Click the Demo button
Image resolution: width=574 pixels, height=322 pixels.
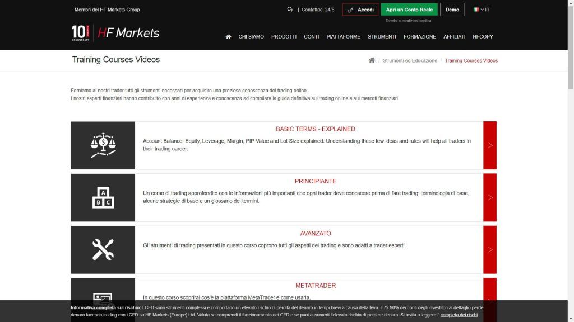coord(452,10)
